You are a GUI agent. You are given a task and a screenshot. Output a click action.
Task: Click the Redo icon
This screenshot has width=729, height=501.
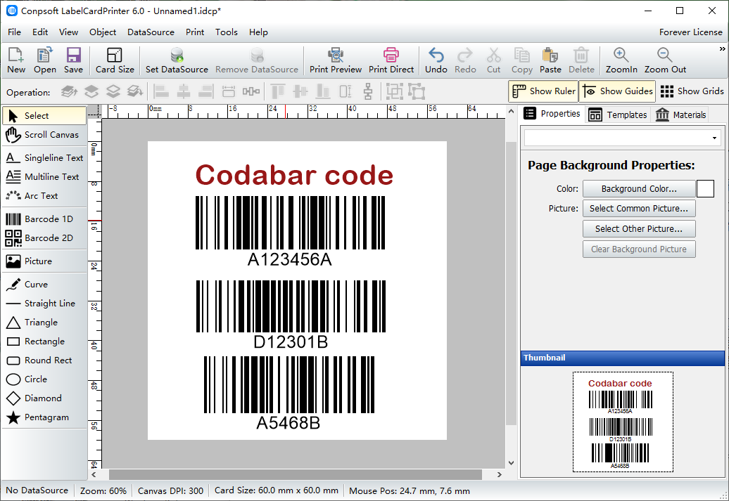pyautogui.click(x=465, y=60)
